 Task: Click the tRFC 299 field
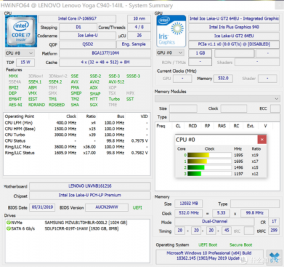click(274, 230)
